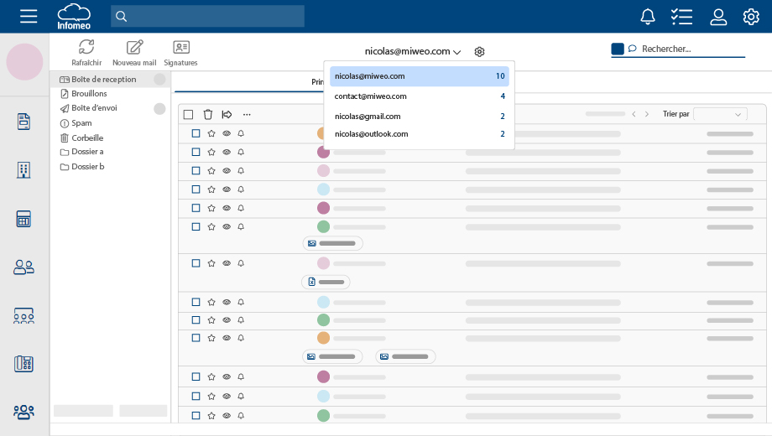Go to next page of mails

click(x=647, y=114)
